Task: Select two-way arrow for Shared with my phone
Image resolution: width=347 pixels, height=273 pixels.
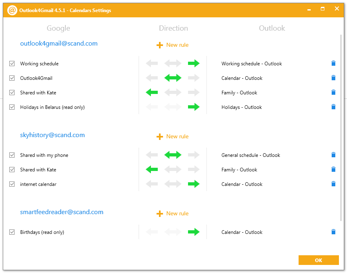Action: (x=173, y=155)
